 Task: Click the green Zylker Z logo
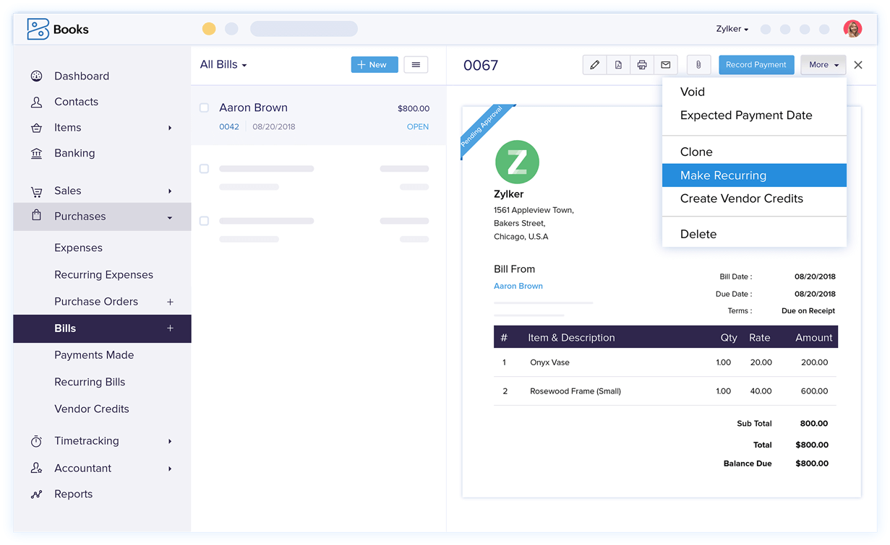[517, 162]
